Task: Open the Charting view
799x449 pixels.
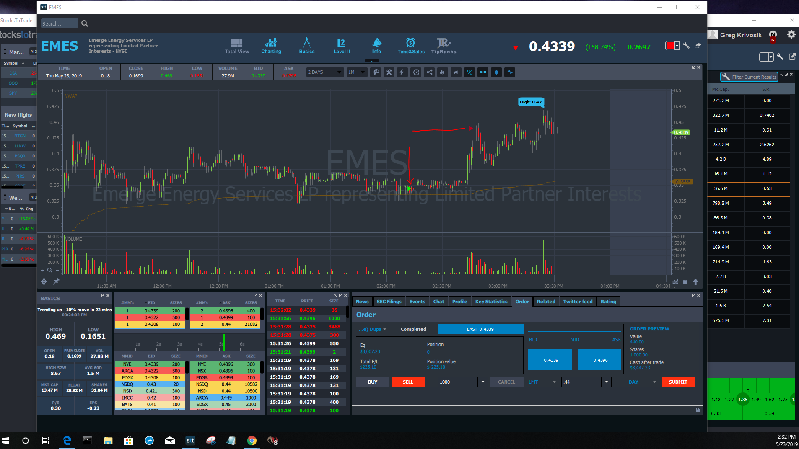Action: [271, 46]
